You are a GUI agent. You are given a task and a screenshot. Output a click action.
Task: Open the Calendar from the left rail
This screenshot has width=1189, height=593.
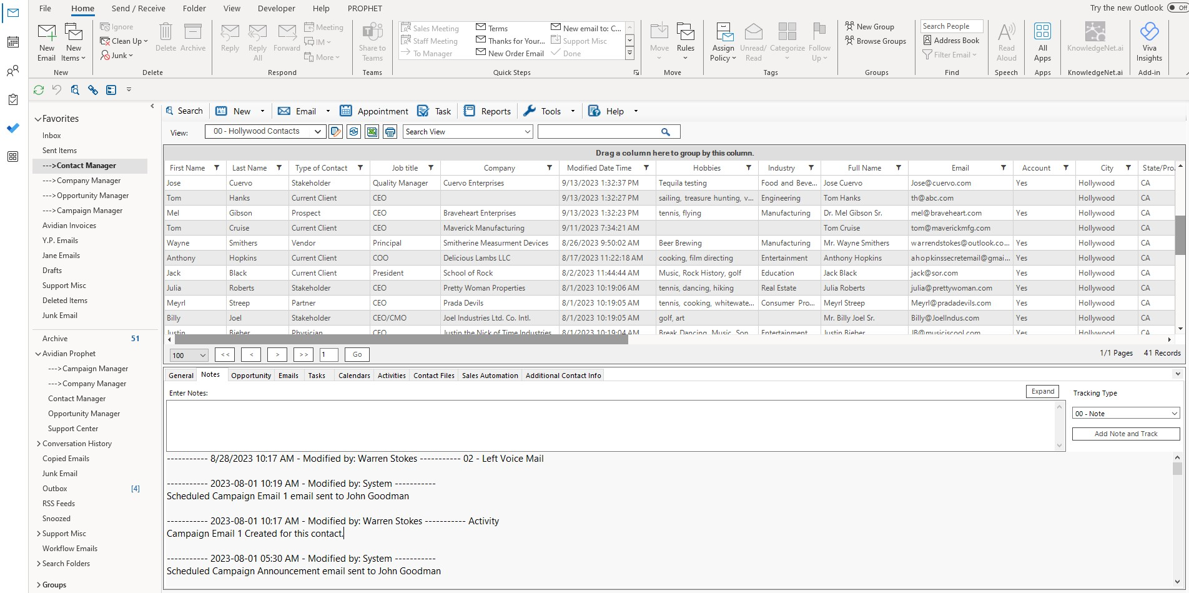pos(12,42)
